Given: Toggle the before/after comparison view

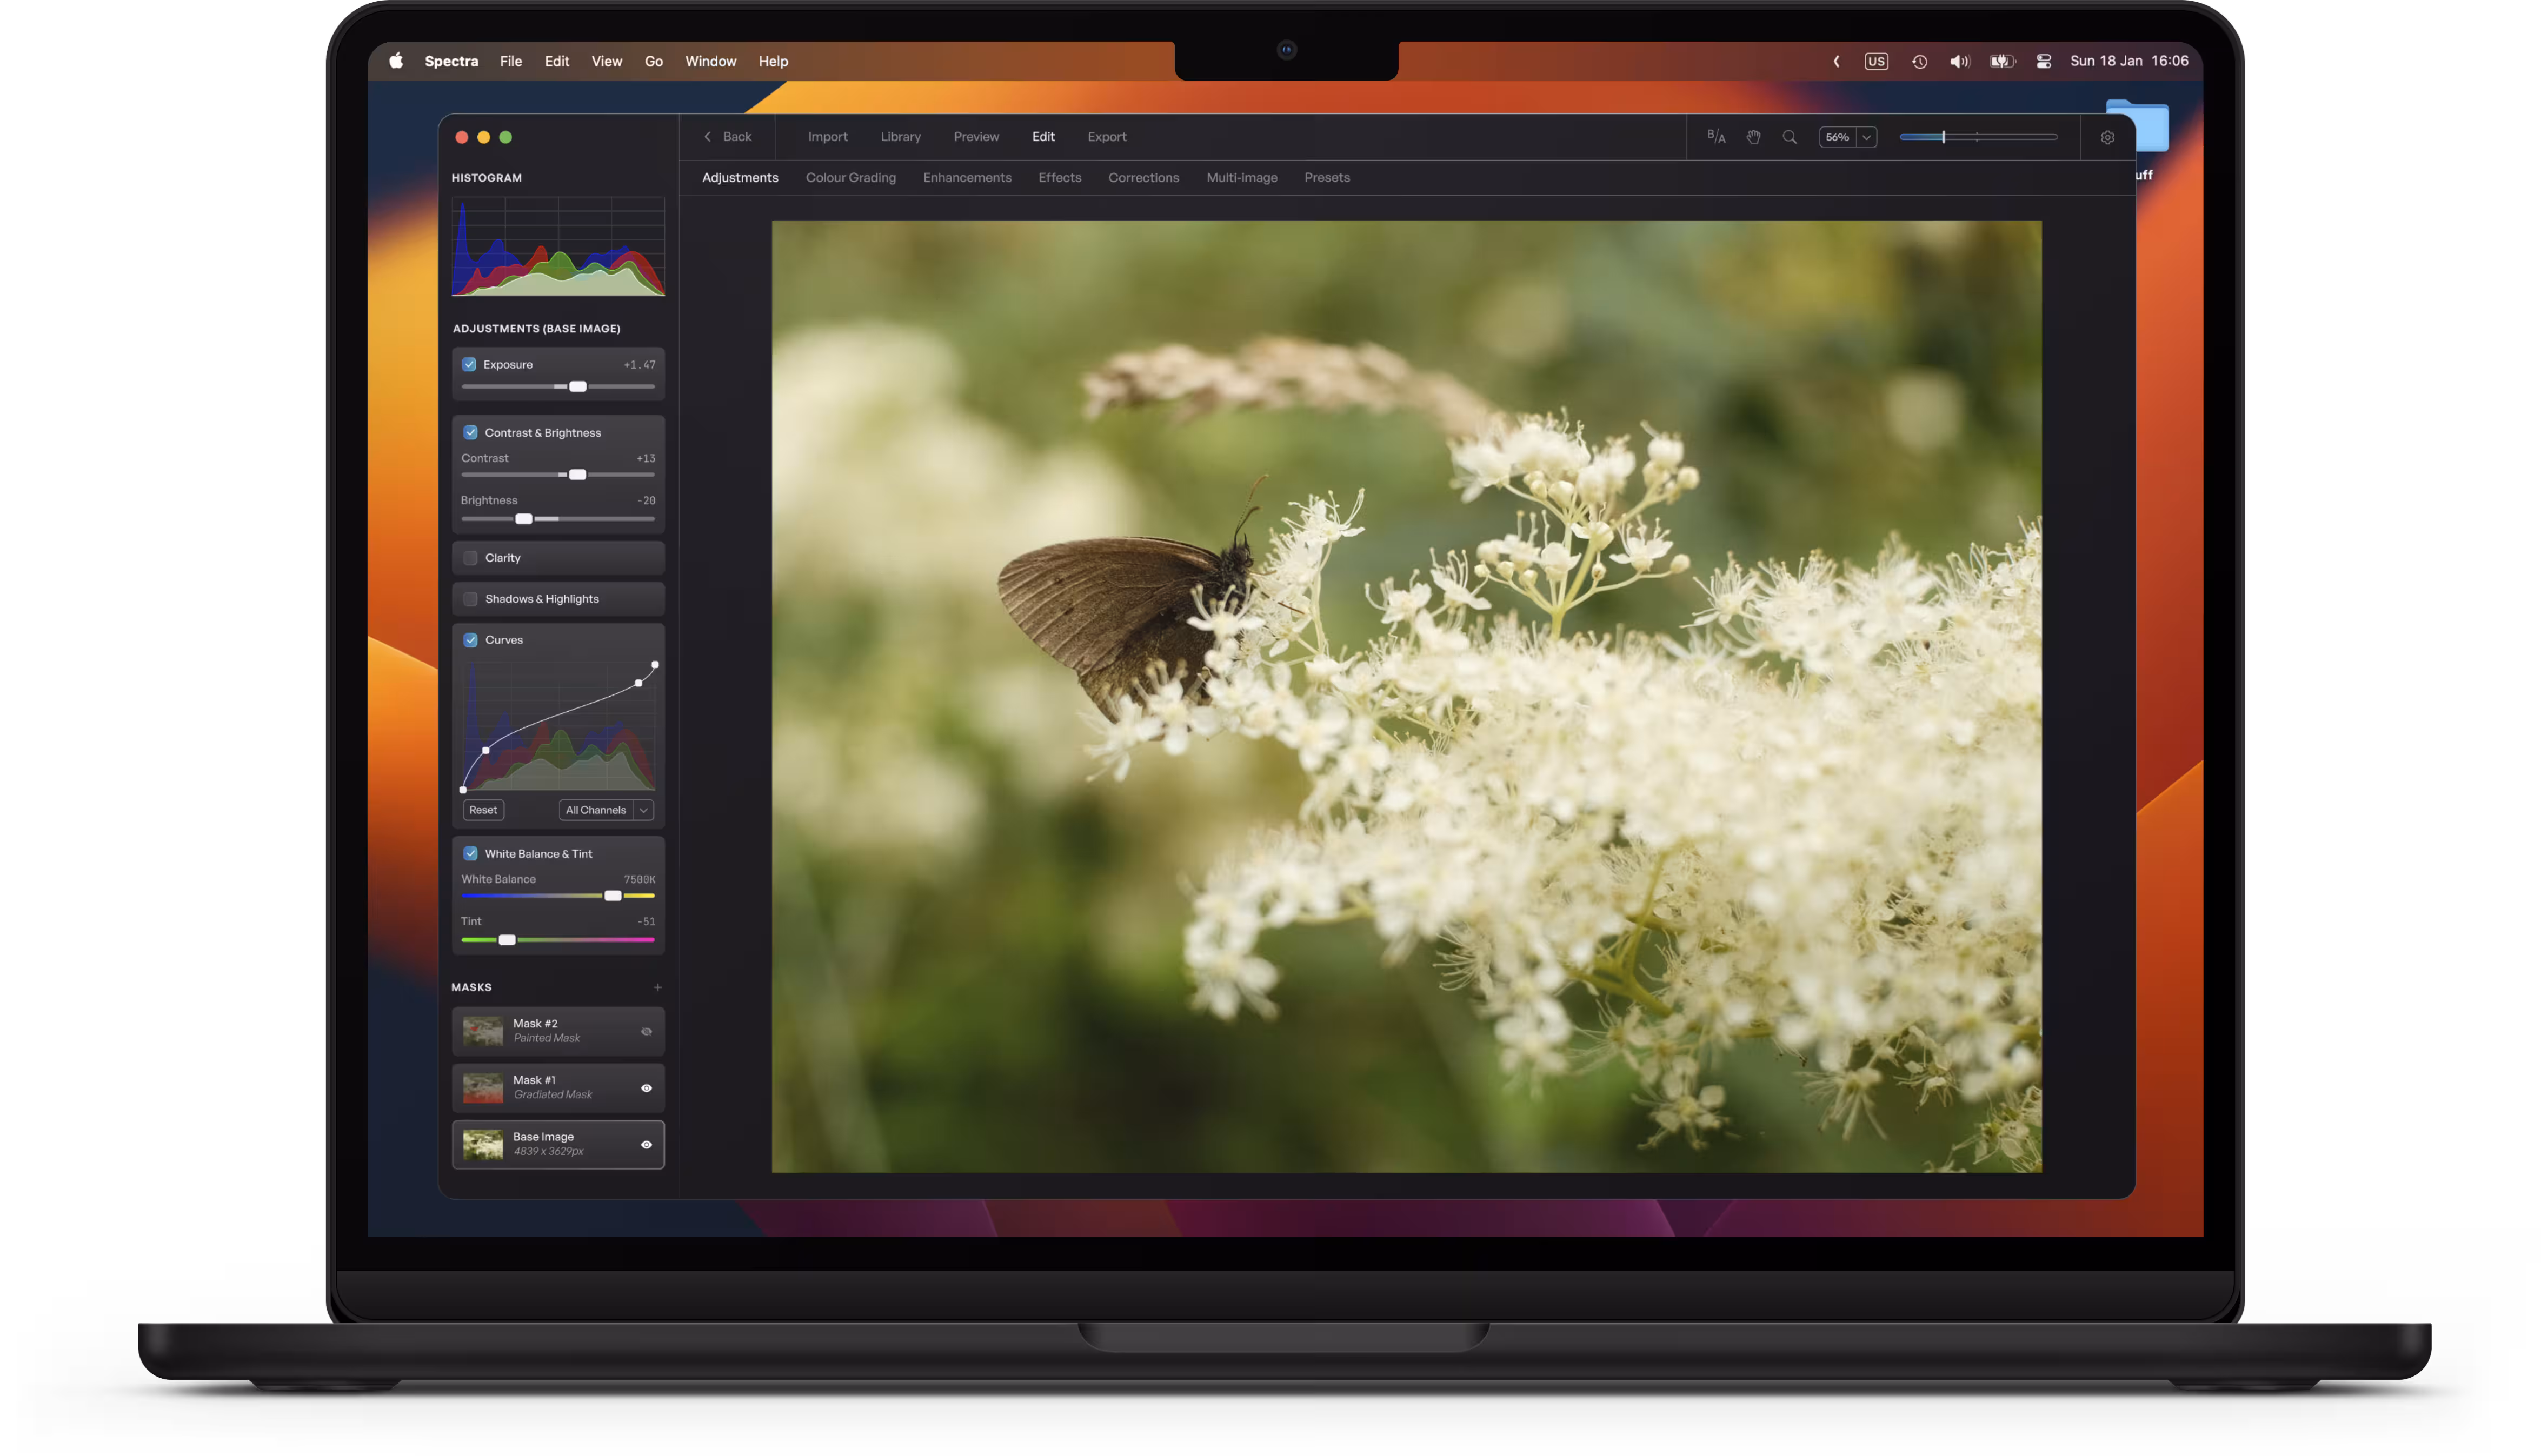Looking at the screenshot, I should tap(1716, 137).
